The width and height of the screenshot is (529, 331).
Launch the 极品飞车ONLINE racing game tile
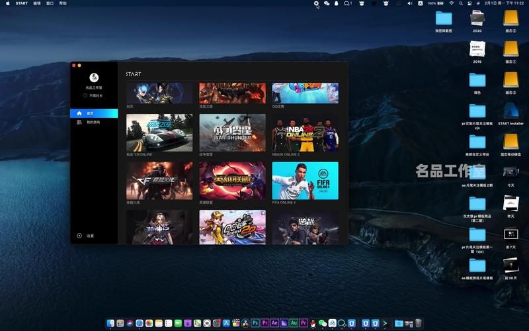[159, 132]
